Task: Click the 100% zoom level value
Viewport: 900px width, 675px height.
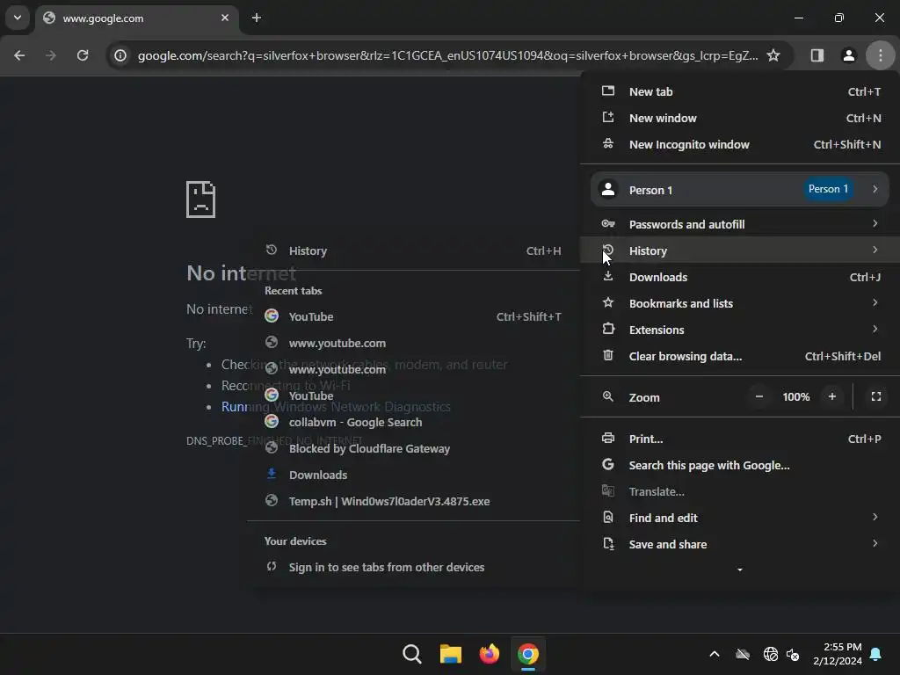Action: [x=795, y=396]
